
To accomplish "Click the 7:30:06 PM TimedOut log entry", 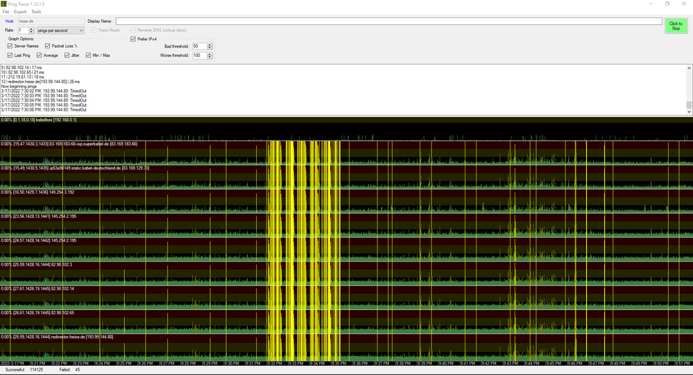I will pyautogui.click(x=44, y=110).
